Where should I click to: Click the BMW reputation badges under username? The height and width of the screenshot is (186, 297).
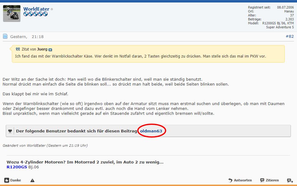coord(35,14)
